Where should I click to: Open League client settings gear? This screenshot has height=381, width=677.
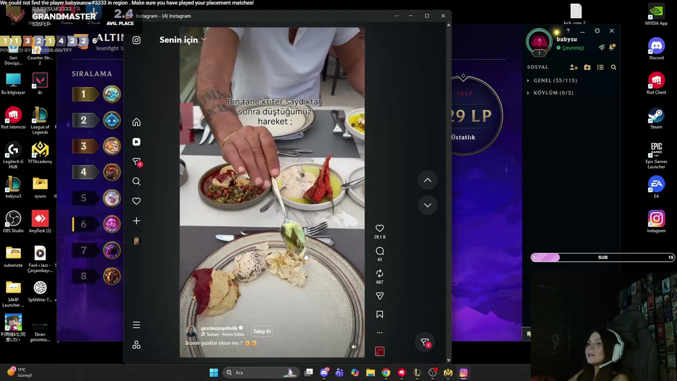pos(597,31)
